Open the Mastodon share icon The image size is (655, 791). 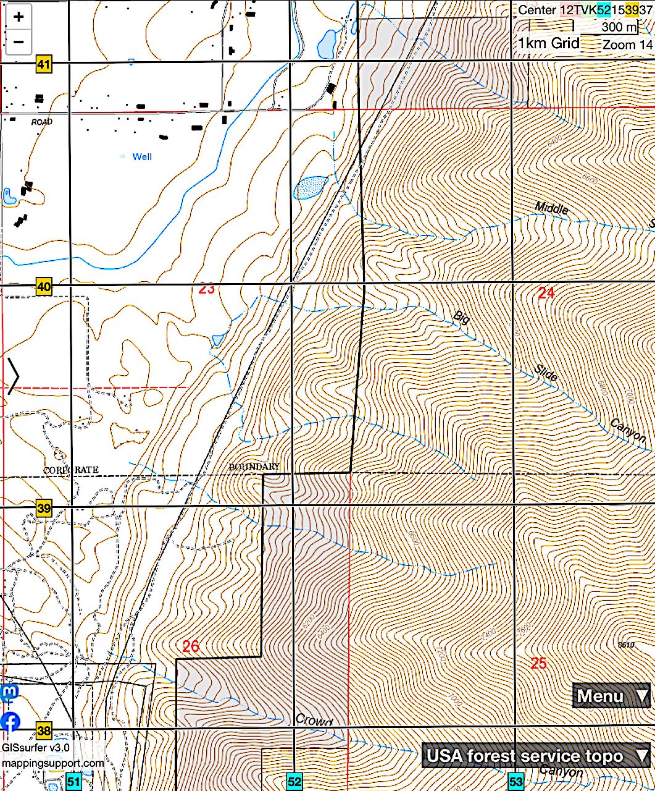tap(9, 693)
